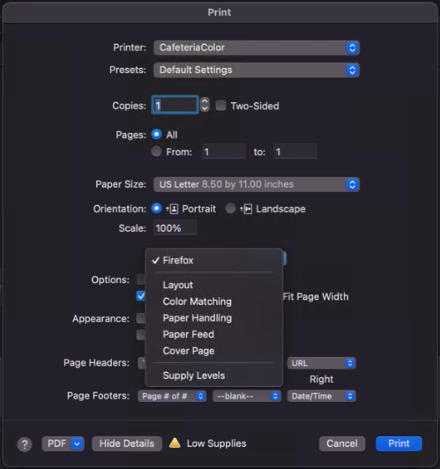
Task: Click the Copies input field
Action: point(175,105)
